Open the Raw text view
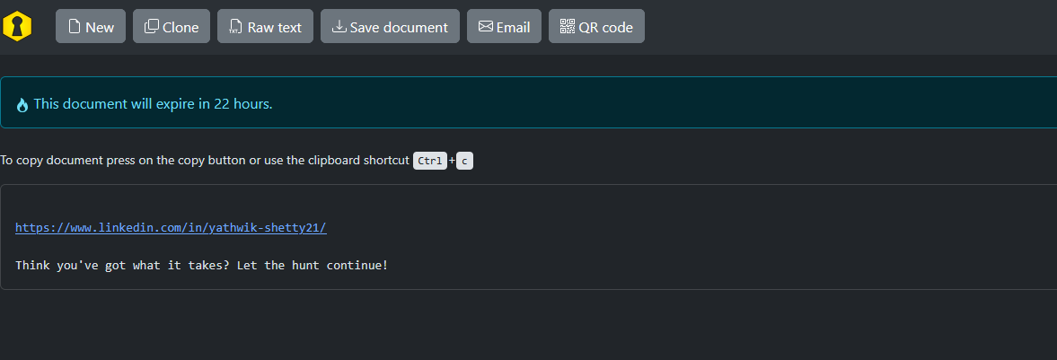 coord(265,26)
